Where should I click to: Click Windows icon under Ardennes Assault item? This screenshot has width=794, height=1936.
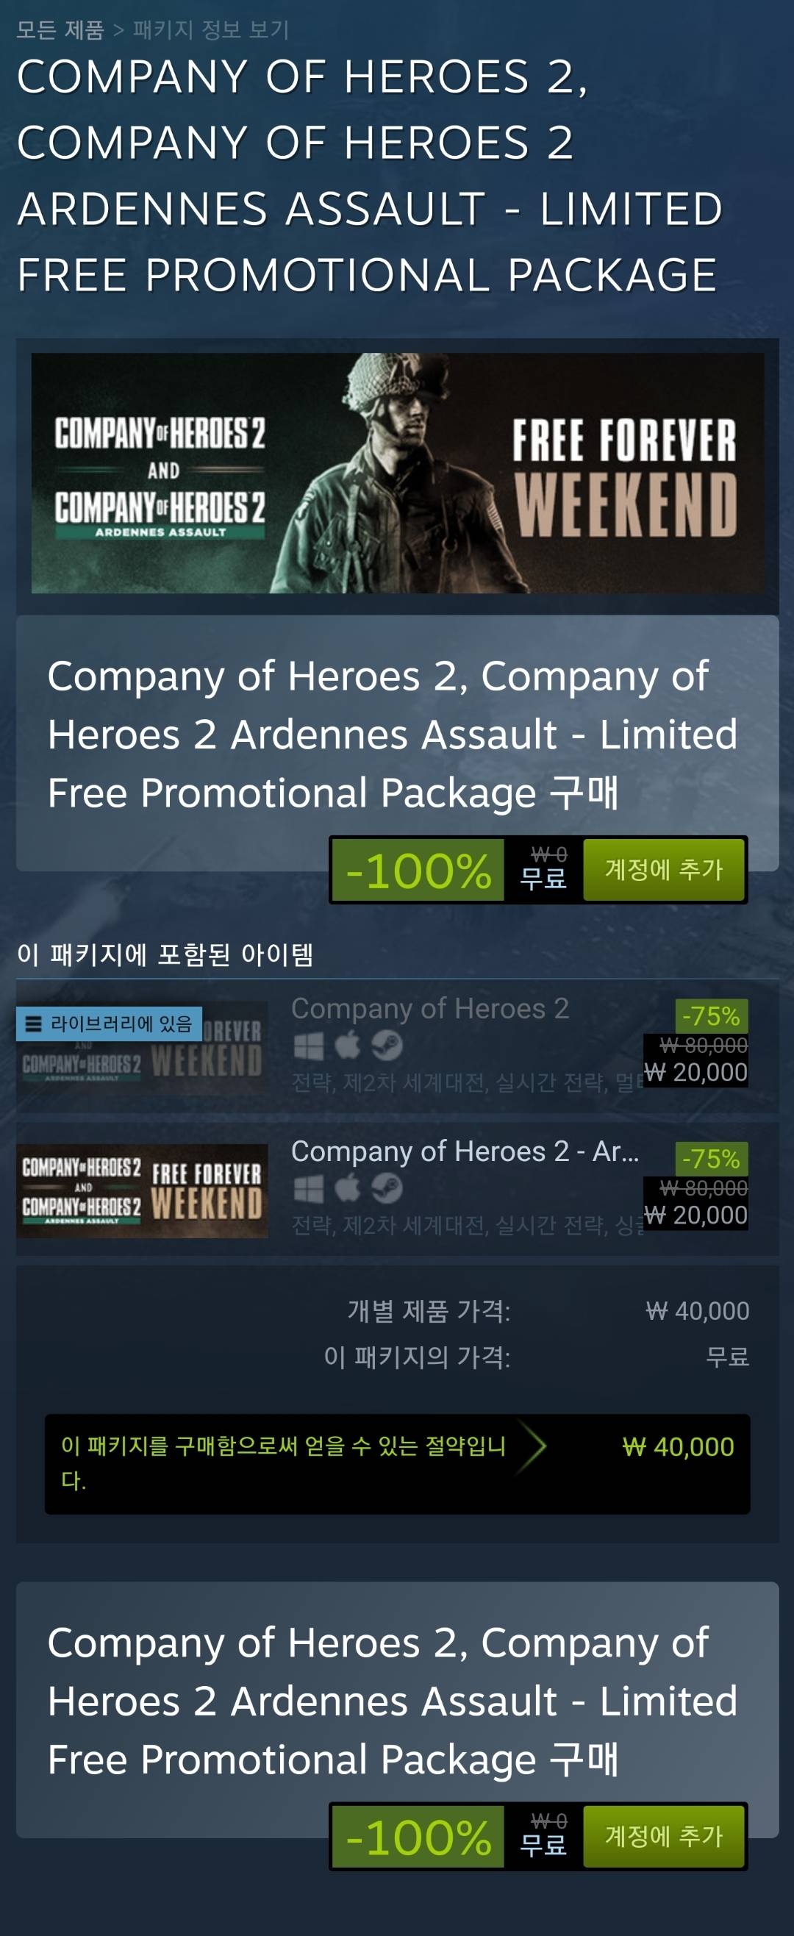308,1188
